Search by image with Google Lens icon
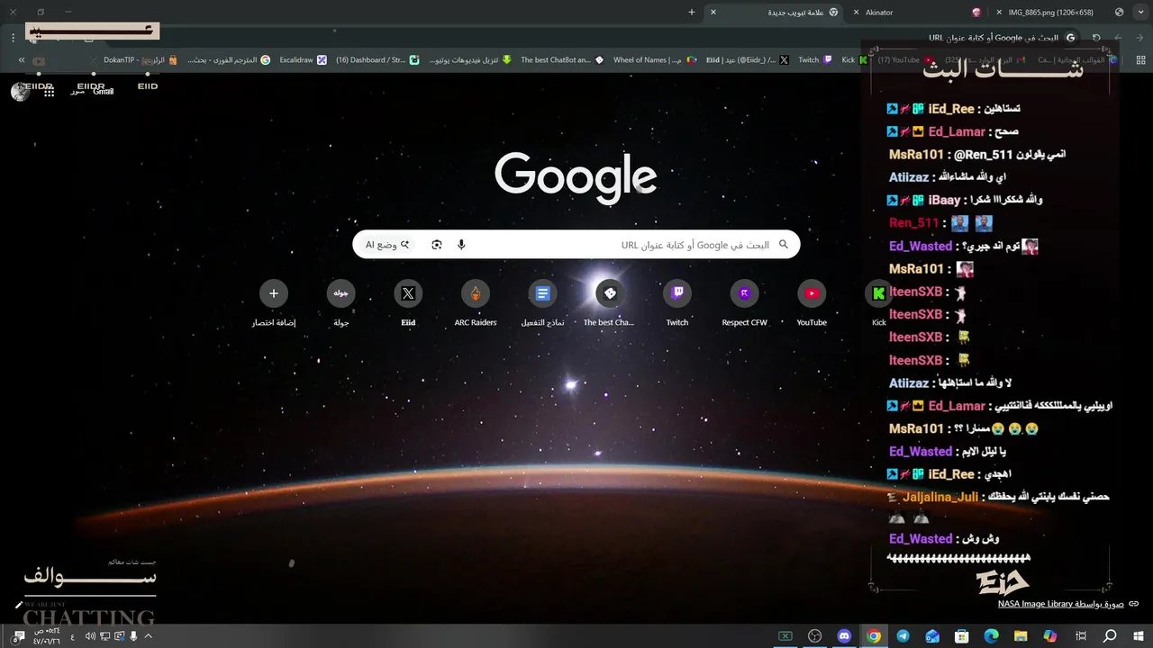Screen dimensions: 1153x648 click(437, 245)
